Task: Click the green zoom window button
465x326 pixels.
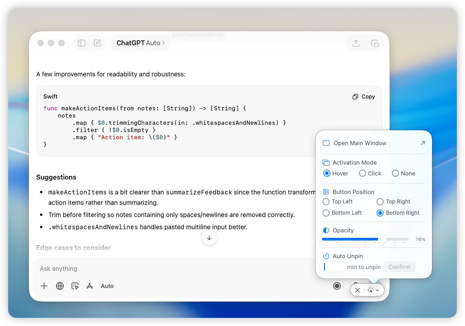Action: coord(61,43)
